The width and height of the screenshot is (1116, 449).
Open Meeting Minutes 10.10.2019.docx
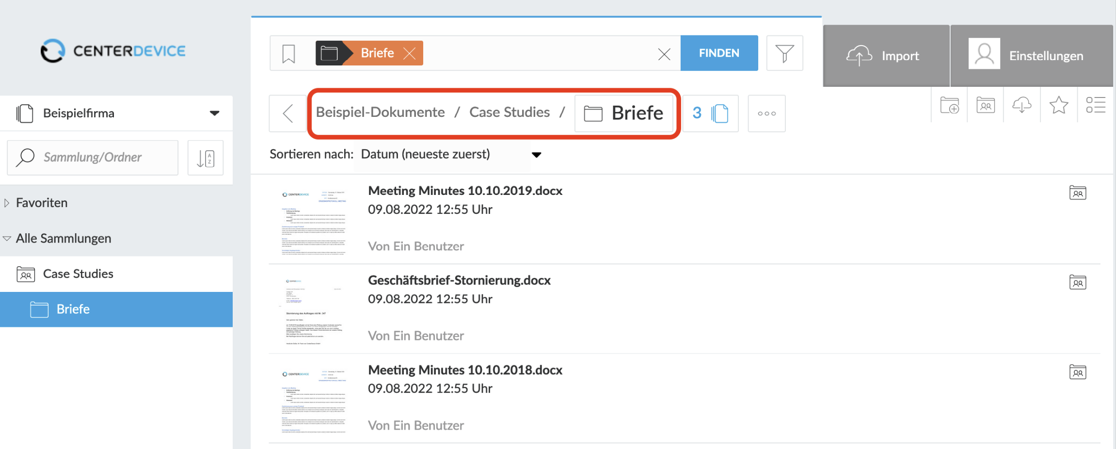[465, 191]
